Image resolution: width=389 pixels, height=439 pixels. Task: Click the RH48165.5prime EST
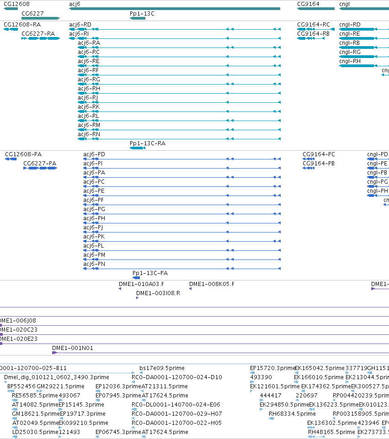click(x=316, y=437)
